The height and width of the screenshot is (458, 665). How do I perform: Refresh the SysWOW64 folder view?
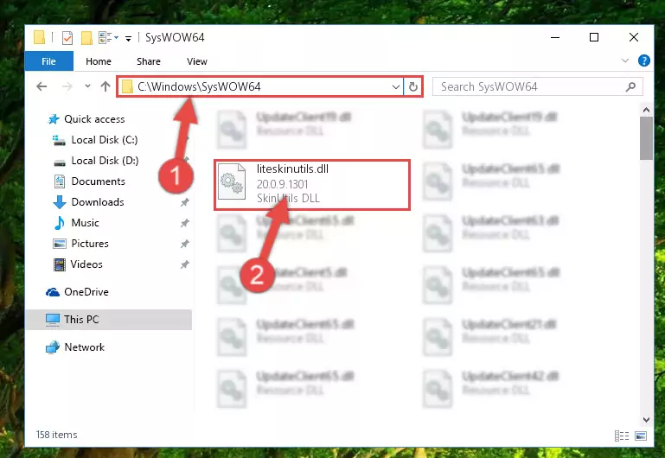pyautogui.click(x=412, y=87)
